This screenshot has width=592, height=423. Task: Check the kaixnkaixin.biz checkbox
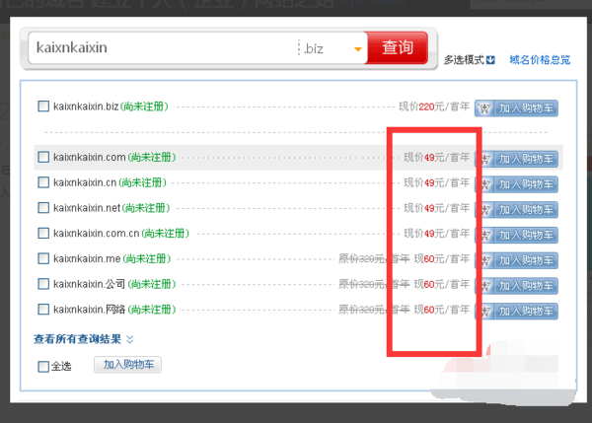click(43, 106)
